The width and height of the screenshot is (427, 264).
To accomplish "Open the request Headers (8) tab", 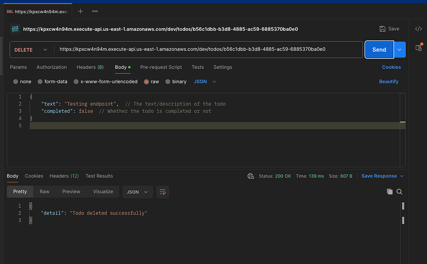I will (x=90, y=67).
